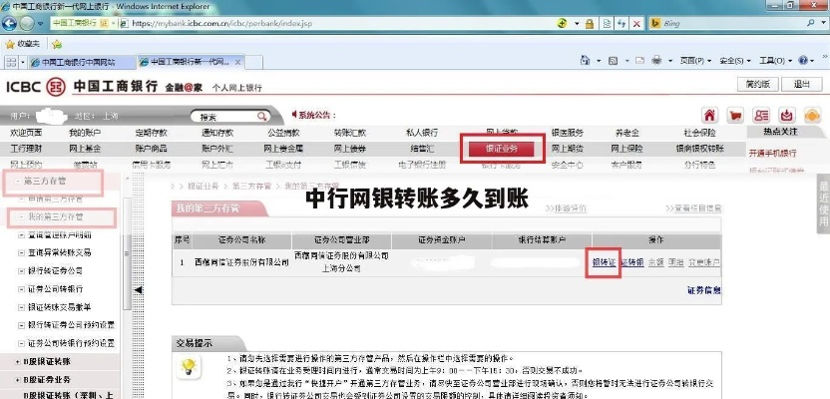The width and height of the screenshot is (830, 399).
Task: Open the 页面(P) dropdown menu
Action: tap(695, 61)
